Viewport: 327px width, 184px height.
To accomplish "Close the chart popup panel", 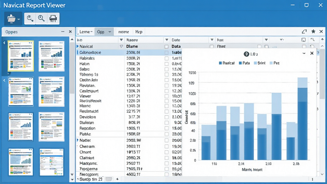I will coord(312,53).
